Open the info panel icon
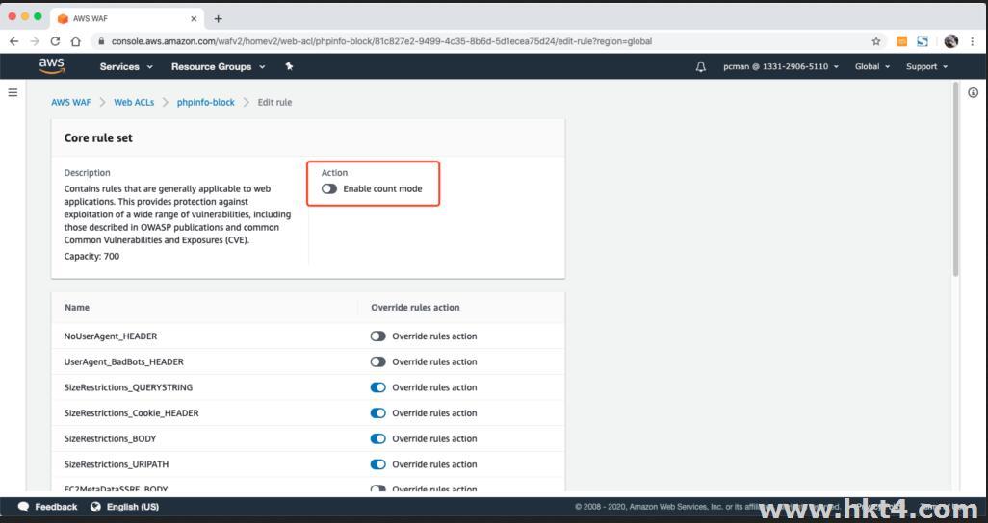 (973, 92)
